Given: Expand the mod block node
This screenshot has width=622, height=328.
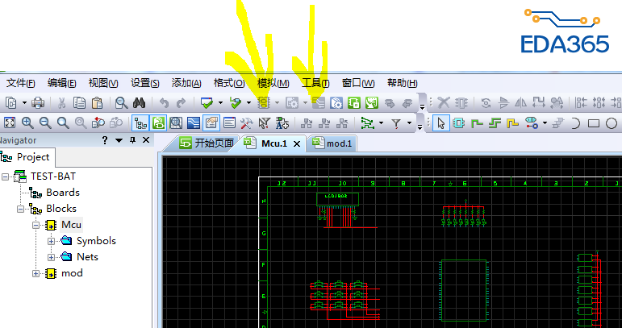Looking at the screenshot, I should [x=36, y=274].
